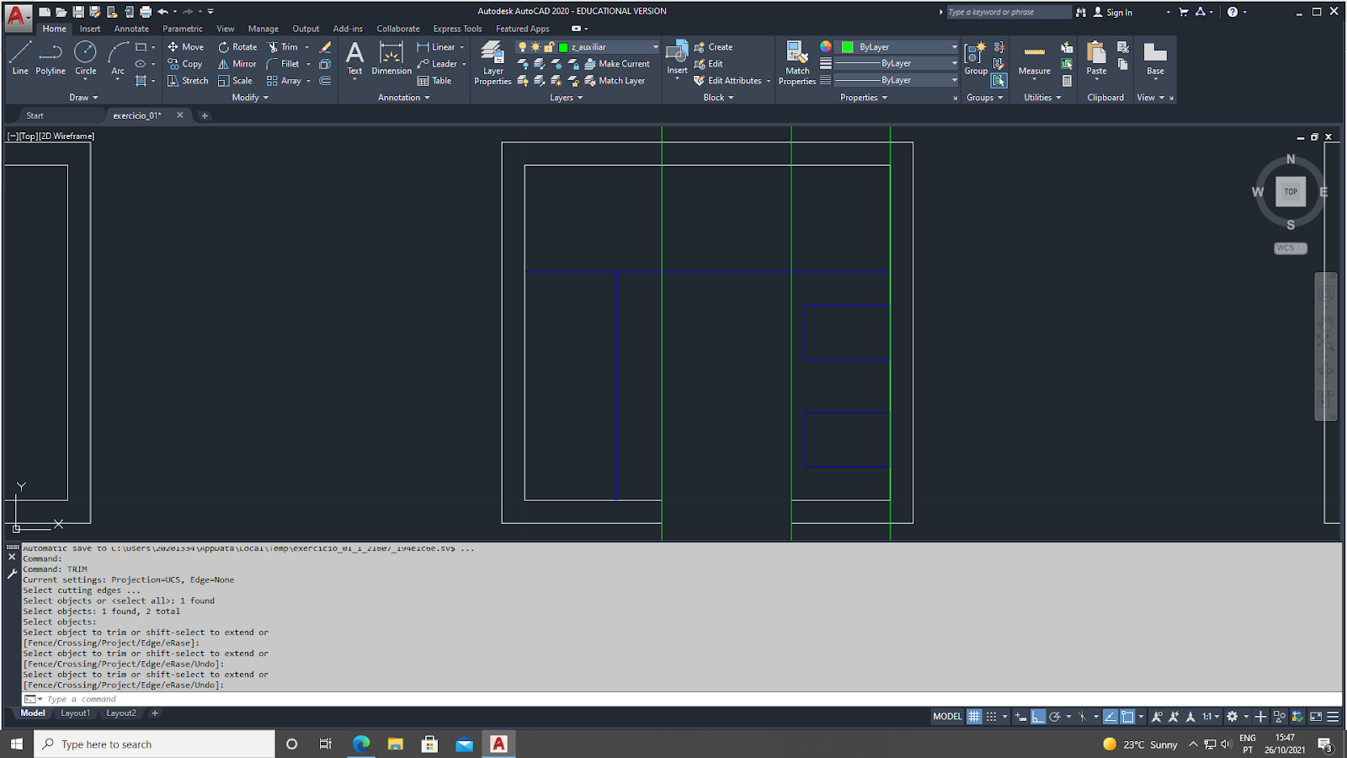Toggle group selection on/off
The height and width of the screenshot is (758, 1347).
[998, 81]
